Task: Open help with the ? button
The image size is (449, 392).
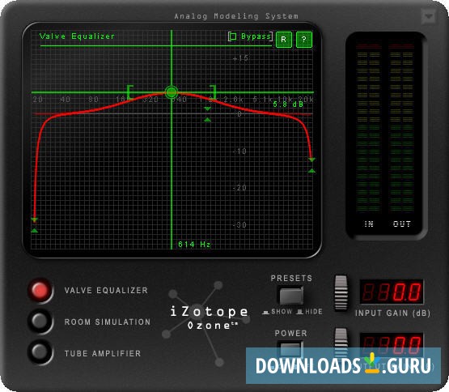Action: point(304,40)
